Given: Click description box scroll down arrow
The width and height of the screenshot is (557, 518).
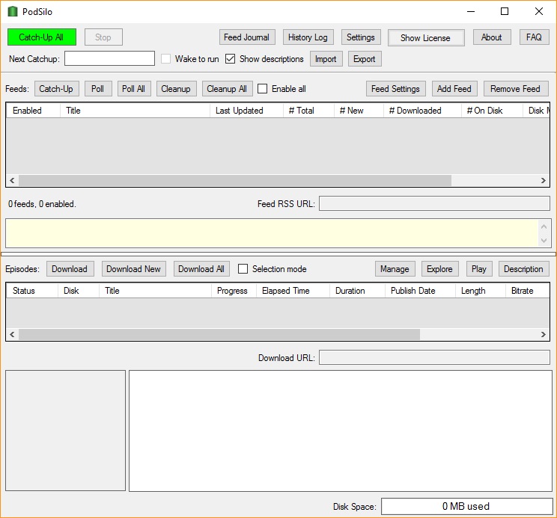Looking at the screenshot, I should (x=544, y=241).
